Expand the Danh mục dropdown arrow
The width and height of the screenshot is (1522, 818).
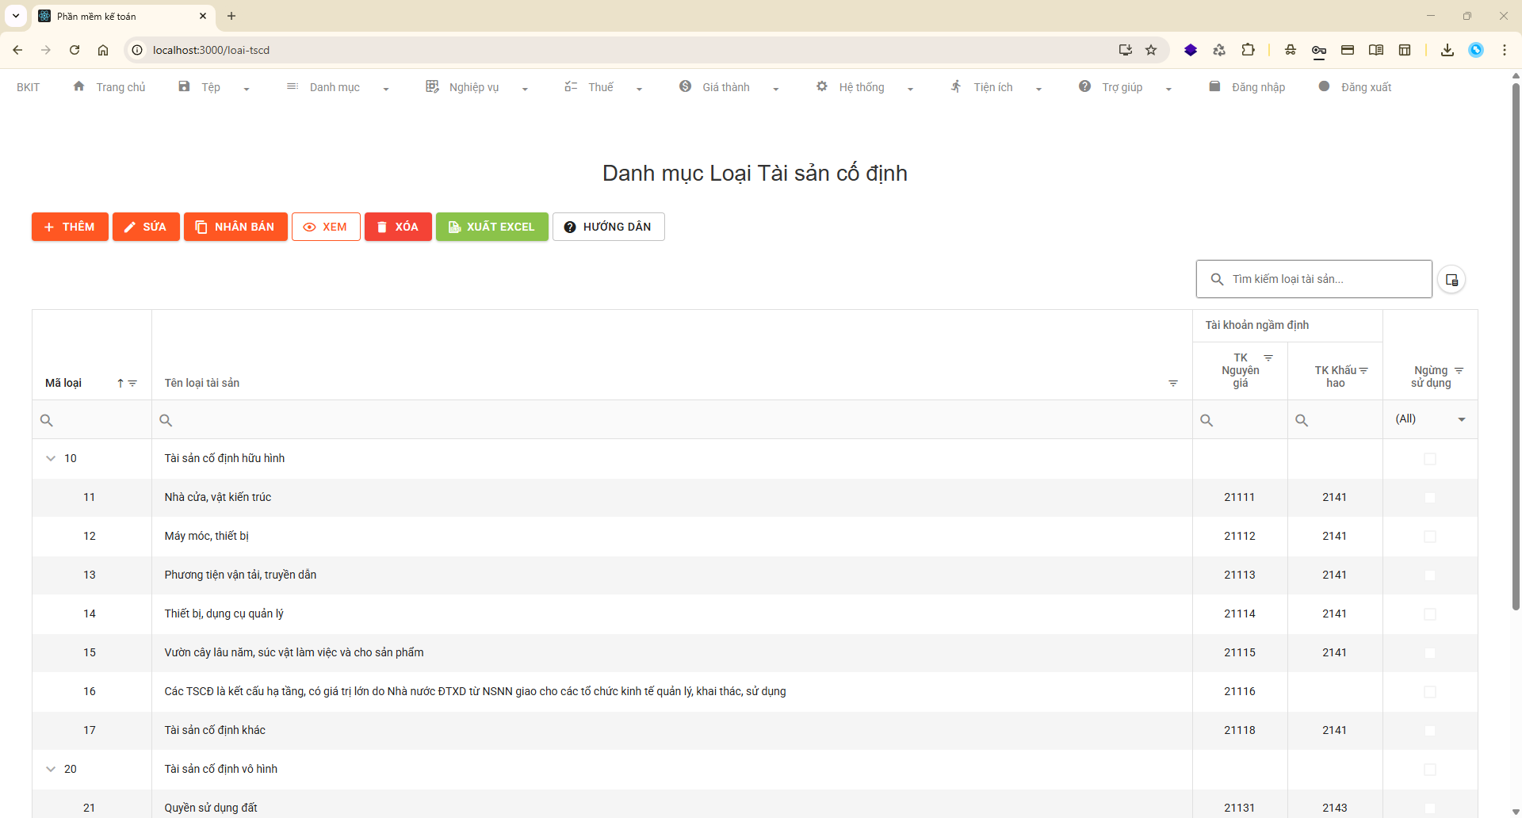click(386, 89)
